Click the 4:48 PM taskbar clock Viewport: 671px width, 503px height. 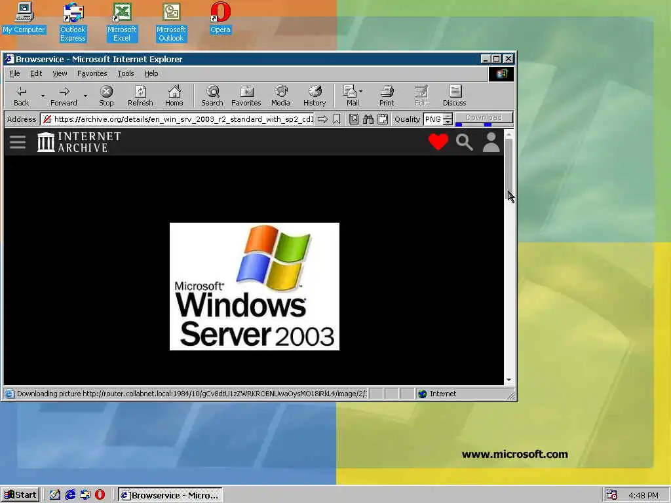tap(643, 495)
